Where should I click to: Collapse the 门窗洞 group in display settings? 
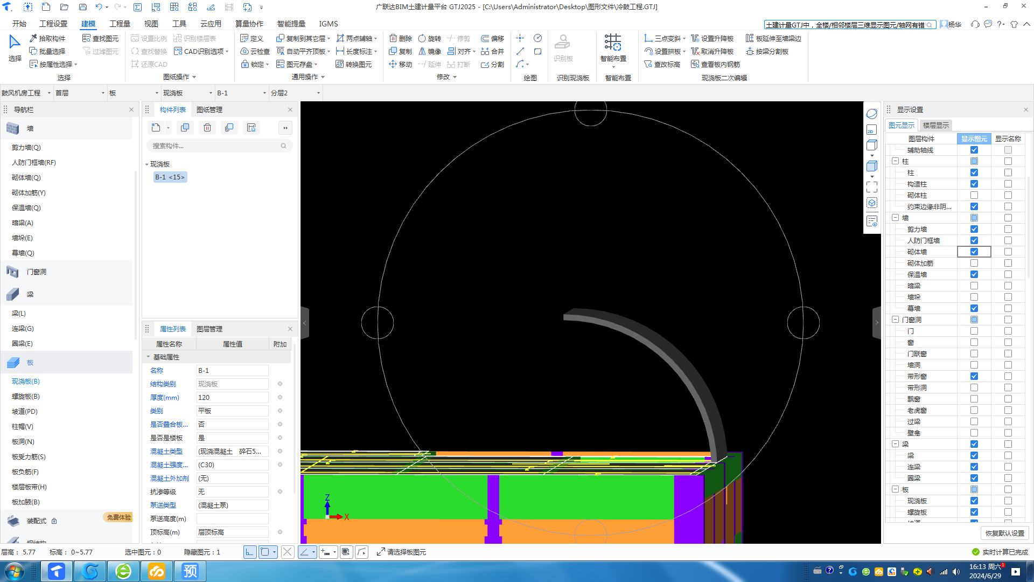895,320
